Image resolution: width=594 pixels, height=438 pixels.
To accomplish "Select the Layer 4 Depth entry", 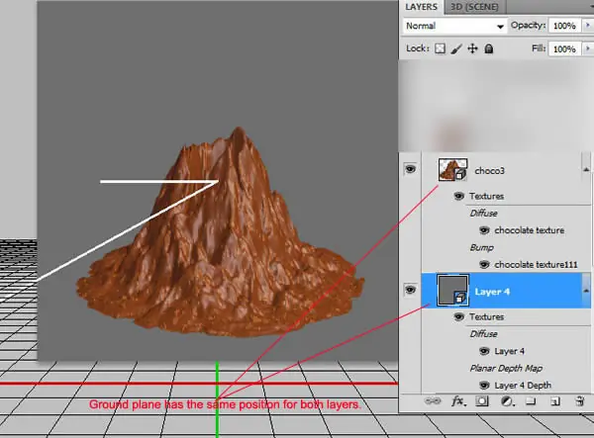I will pyautogui.click(x=523, y=385).
